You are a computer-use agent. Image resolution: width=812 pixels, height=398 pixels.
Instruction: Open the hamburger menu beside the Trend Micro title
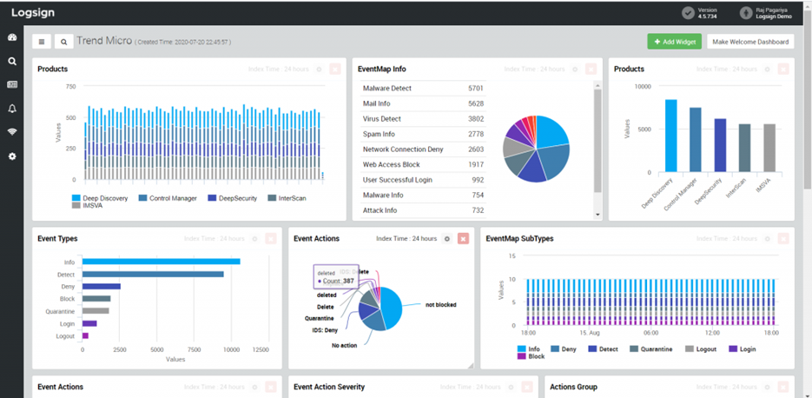click(x=42, y=42)
